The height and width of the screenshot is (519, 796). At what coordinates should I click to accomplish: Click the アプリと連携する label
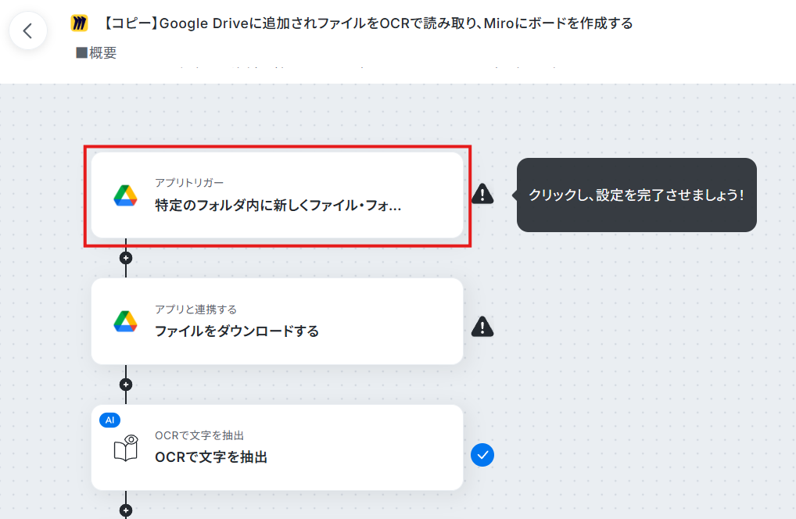click(x=195, y=310)
